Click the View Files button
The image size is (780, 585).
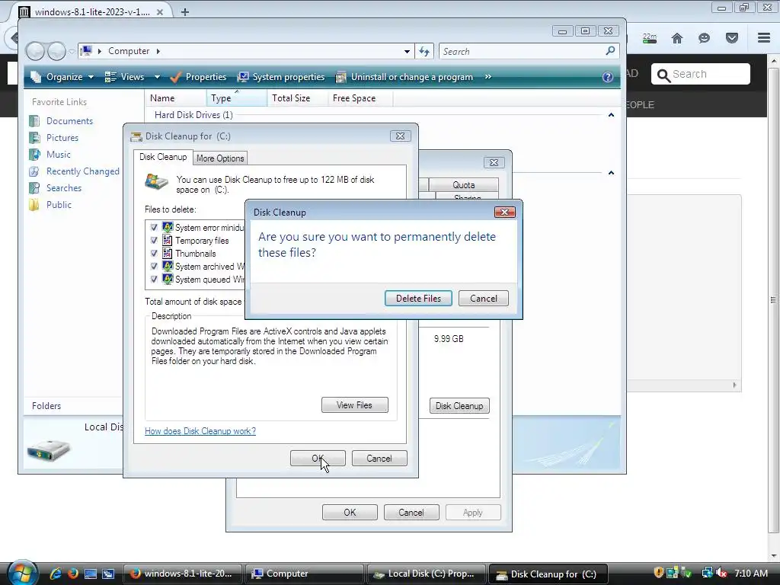355,405
